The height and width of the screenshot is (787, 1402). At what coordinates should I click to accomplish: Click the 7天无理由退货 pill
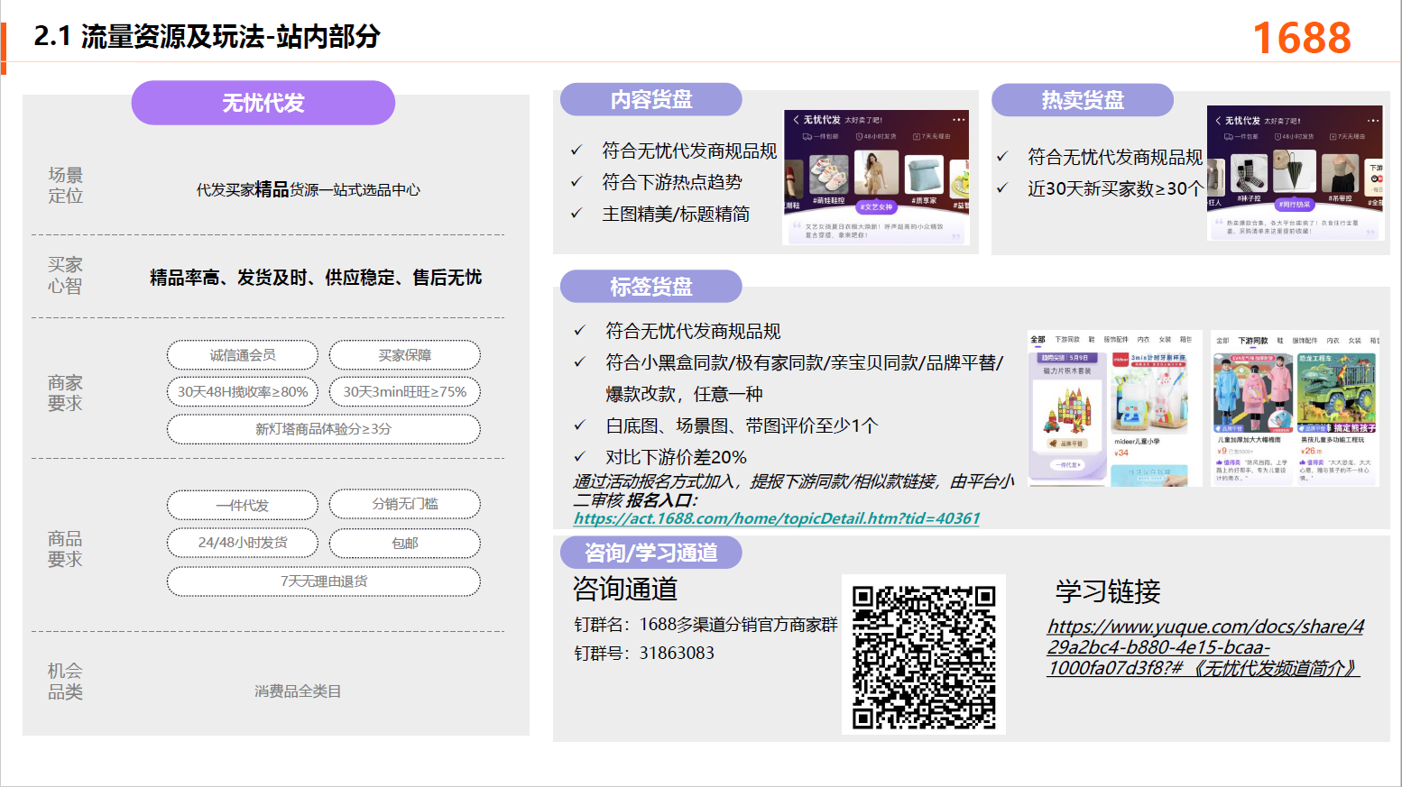(x=324, y=581)
